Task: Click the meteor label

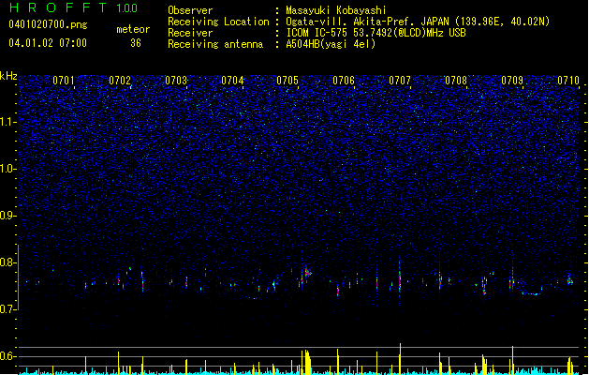Action: pyautogui.click(x=133, y=29)
